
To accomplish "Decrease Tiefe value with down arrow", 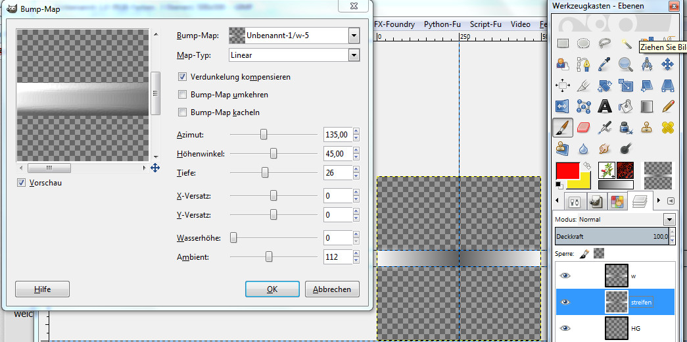I will [356, 176].
